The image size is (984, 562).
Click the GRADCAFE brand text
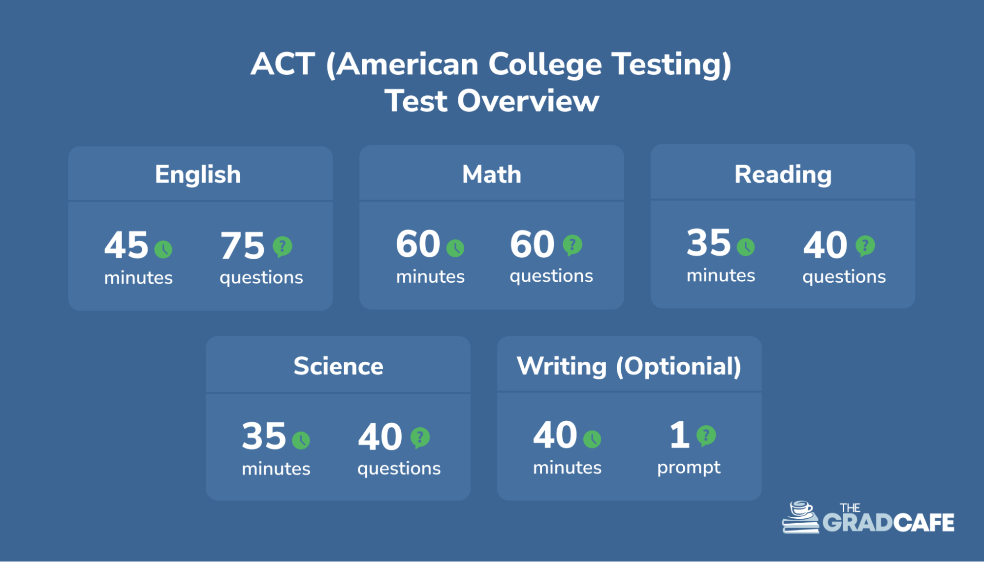click(x=889, y=523)
